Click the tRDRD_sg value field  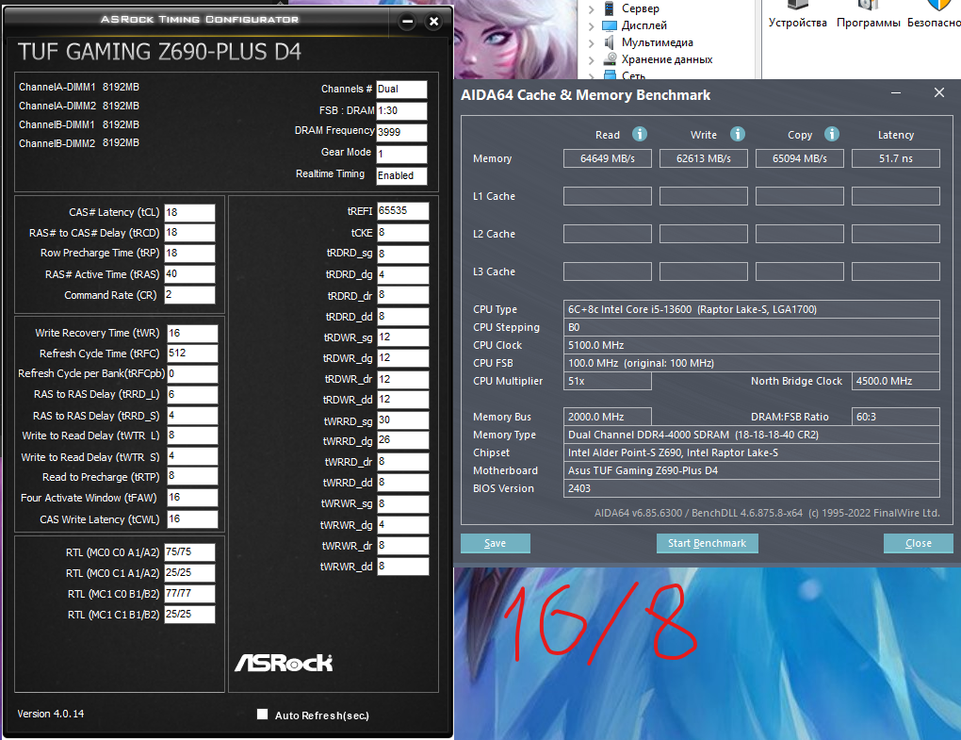402,254
